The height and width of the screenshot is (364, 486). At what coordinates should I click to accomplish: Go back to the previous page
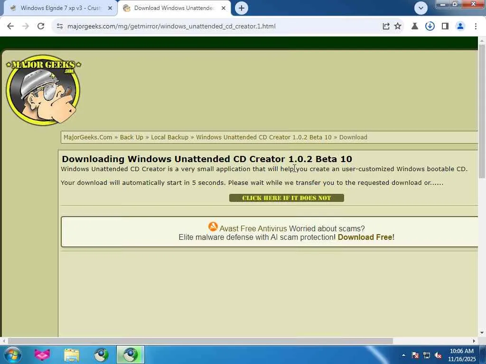10,27
